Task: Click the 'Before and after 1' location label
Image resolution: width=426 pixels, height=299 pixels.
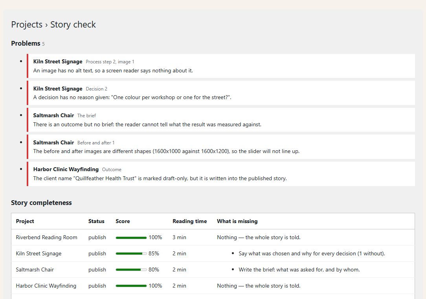Action: pyautogui.click(x=96, y=142)
